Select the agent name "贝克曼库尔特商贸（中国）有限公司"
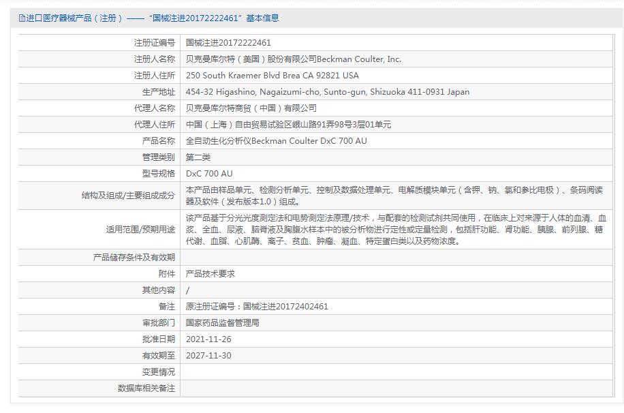Image resolution: width=624 pixels, height=413 pixels. (x=251, y=108)
